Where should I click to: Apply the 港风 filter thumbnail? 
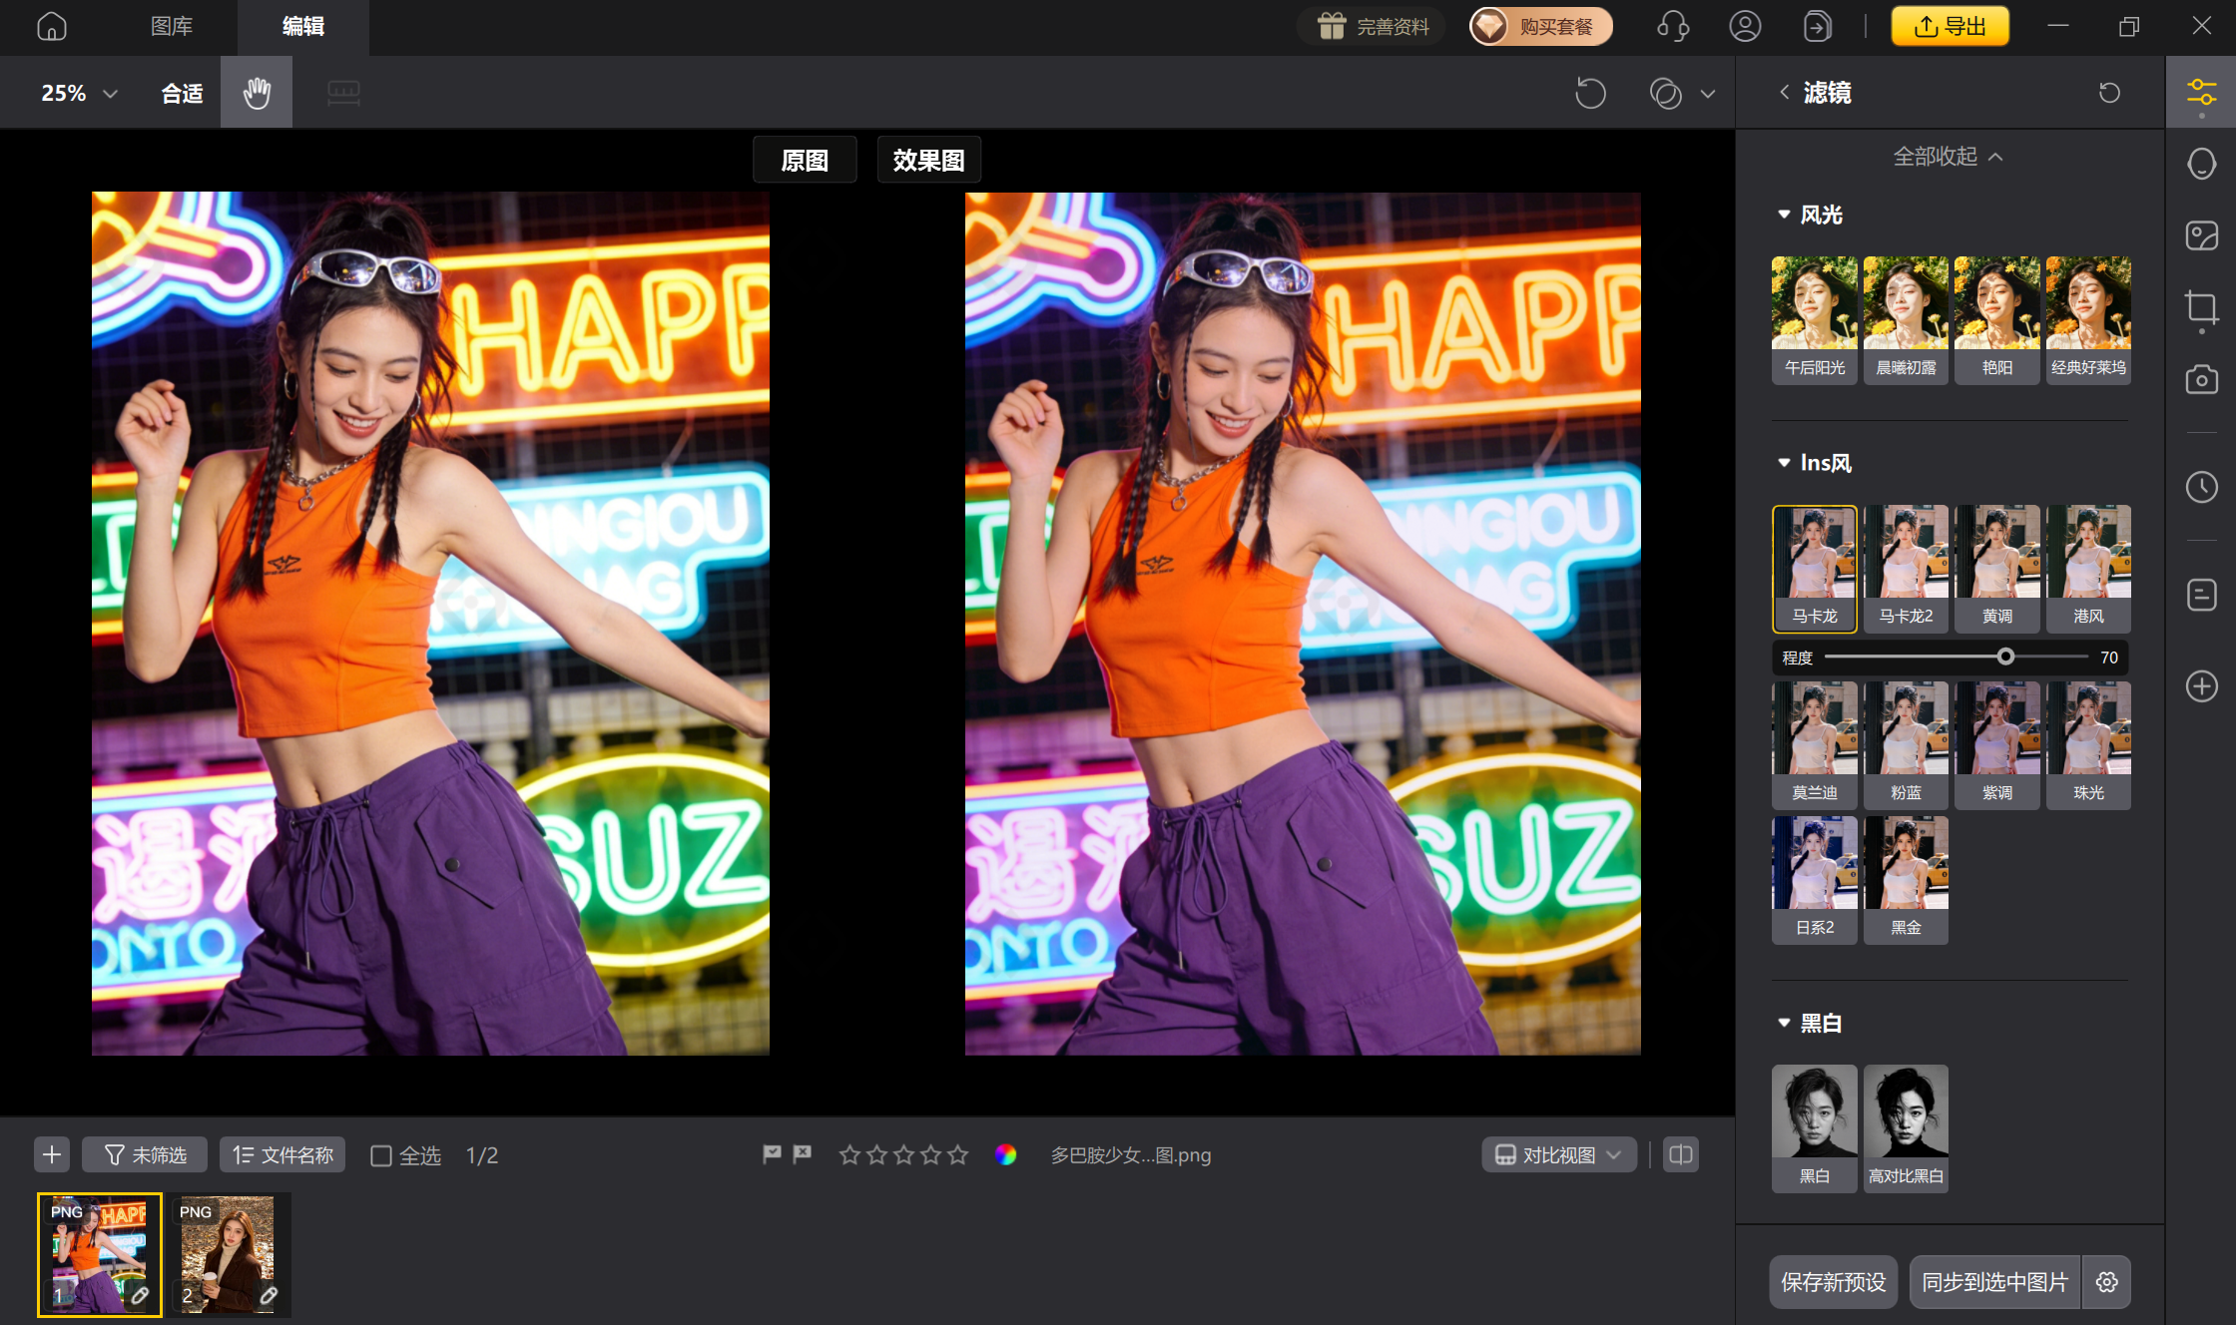(x=2088, y=569)
